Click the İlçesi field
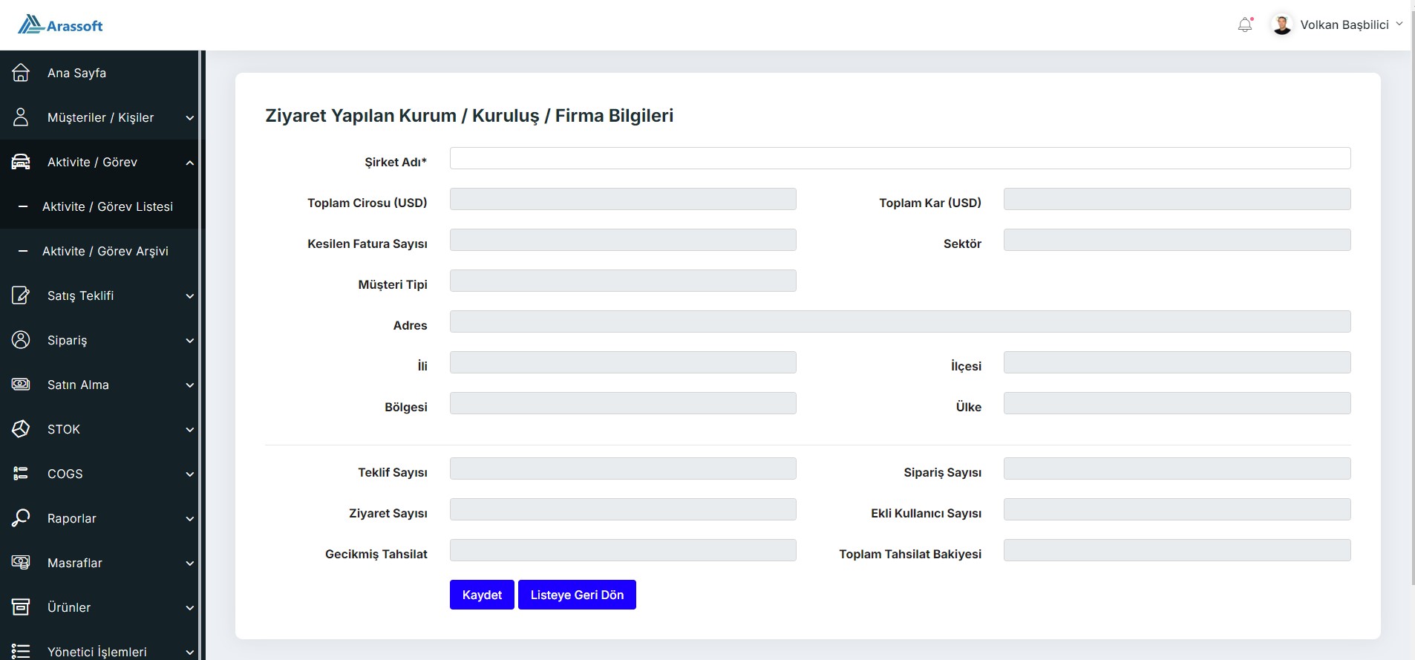This screenshot has height=660, width=1415. [1177, 362]
